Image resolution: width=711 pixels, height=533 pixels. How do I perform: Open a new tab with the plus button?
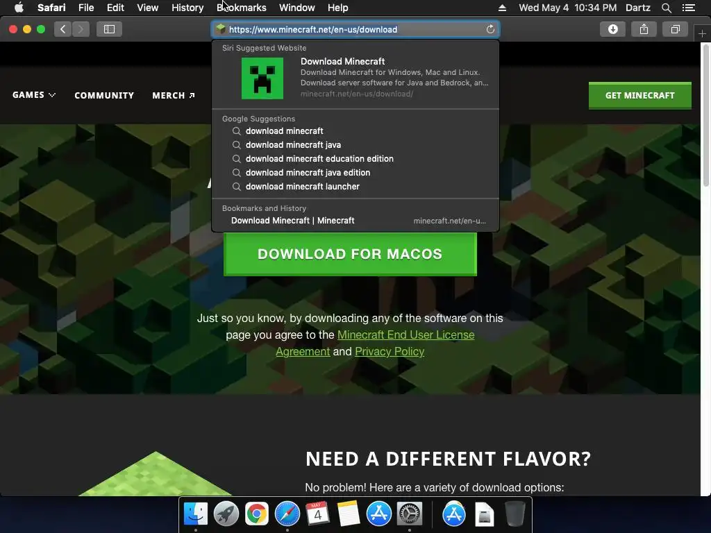[702, 33]
